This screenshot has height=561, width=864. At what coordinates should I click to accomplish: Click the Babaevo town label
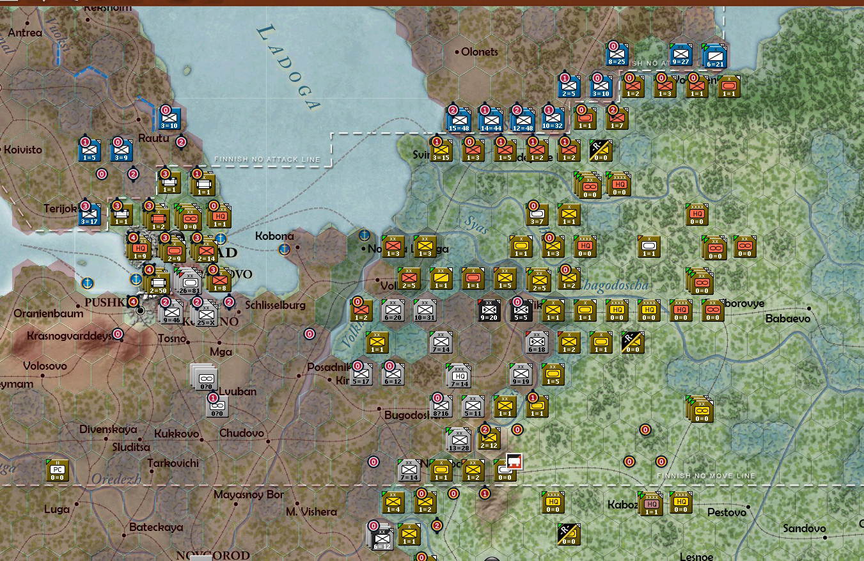[x=787, y=319]
